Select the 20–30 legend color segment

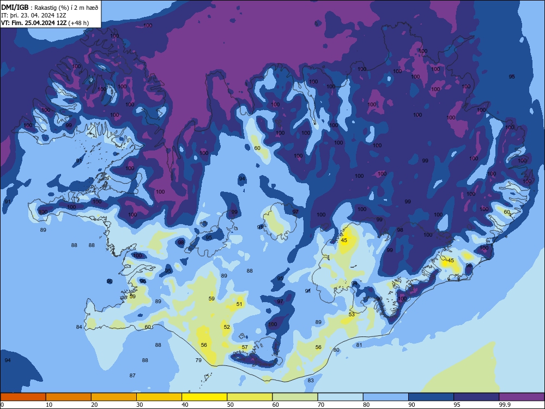pyautogui.click(x=114, y=397)
